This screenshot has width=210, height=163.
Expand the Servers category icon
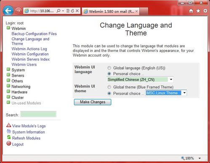(8, 75)
